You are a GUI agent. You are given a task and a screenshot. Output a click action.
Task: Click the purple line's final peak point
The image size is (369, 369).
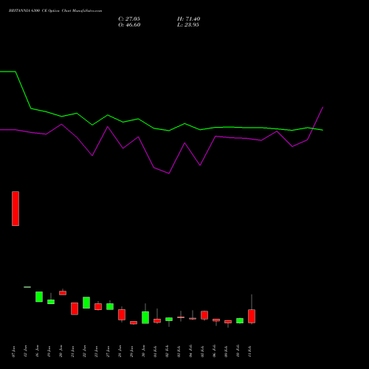(x=323, y=107)
